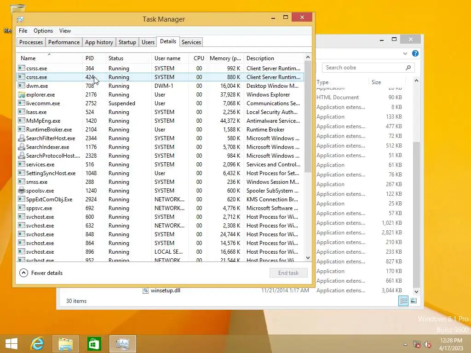The image size is (471, 353).
Task: Click the MsMpEng.exe process icon
Action: coord(22,121)
